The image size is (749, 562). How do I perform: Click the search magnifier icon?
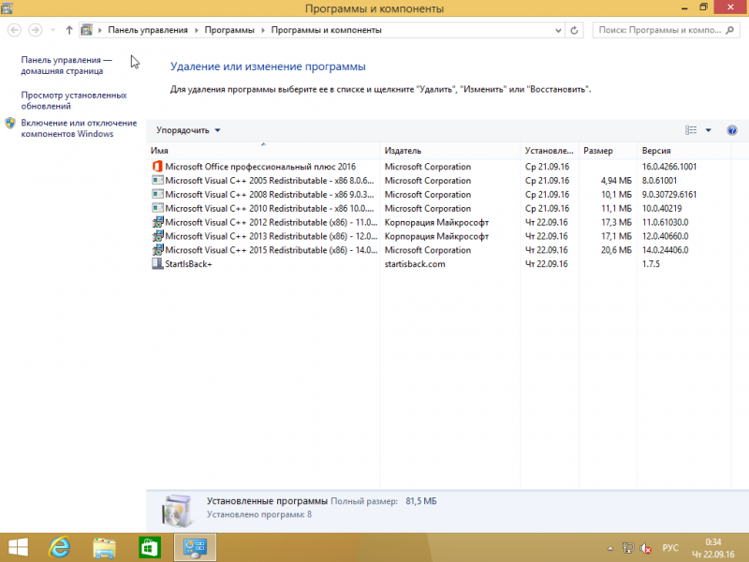[729, 30]
